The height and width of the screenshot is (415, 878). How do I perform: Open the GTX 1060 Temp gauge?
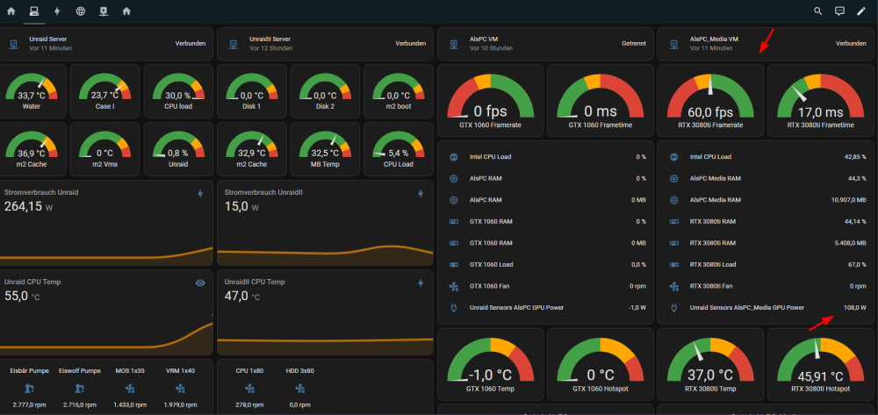pyautogui.click(x=490, y=363)
